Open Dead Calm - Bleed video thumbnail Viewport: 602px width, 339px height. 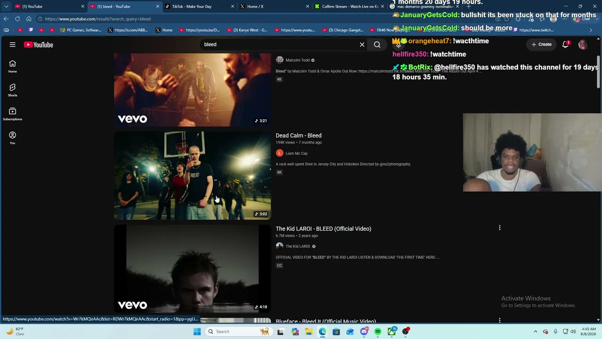[192, 175]
